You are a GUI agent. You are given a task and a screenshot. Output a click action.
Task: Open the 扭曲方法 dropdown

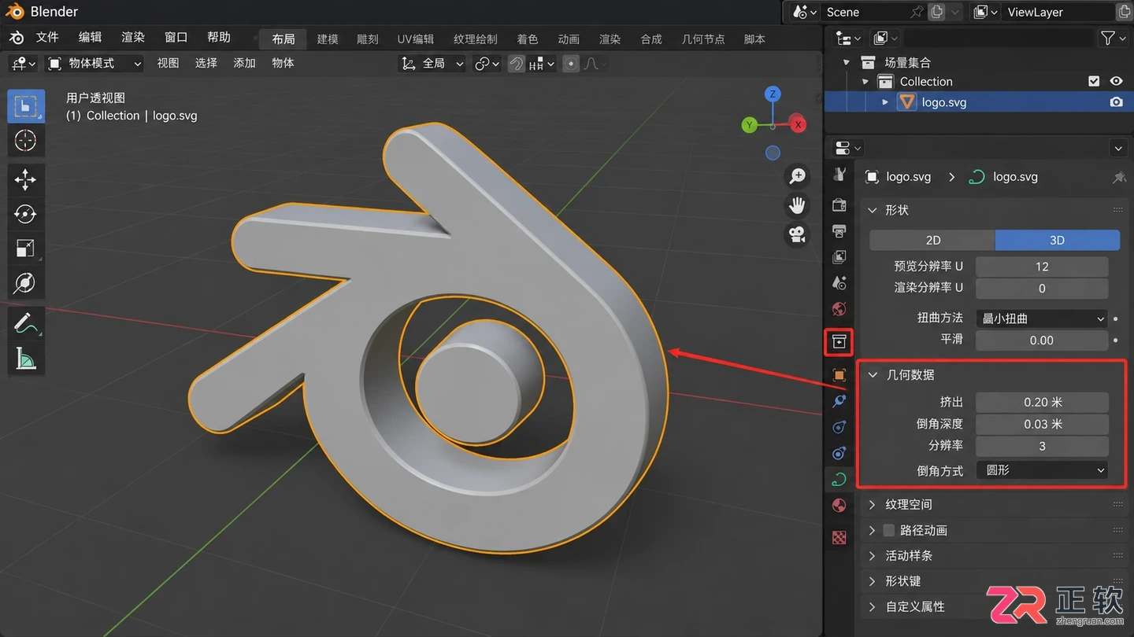(x=1042, y=318)
